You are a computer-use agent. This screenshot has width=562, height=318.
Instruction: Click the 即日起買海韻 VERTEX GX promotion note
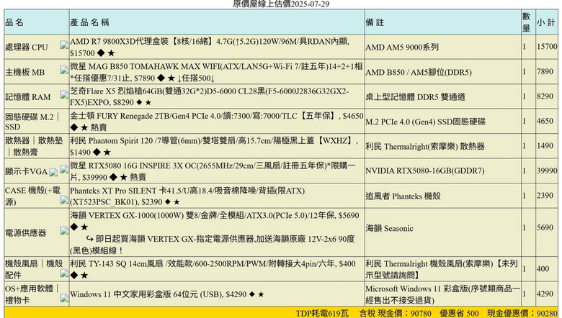[x=212, y=245]
